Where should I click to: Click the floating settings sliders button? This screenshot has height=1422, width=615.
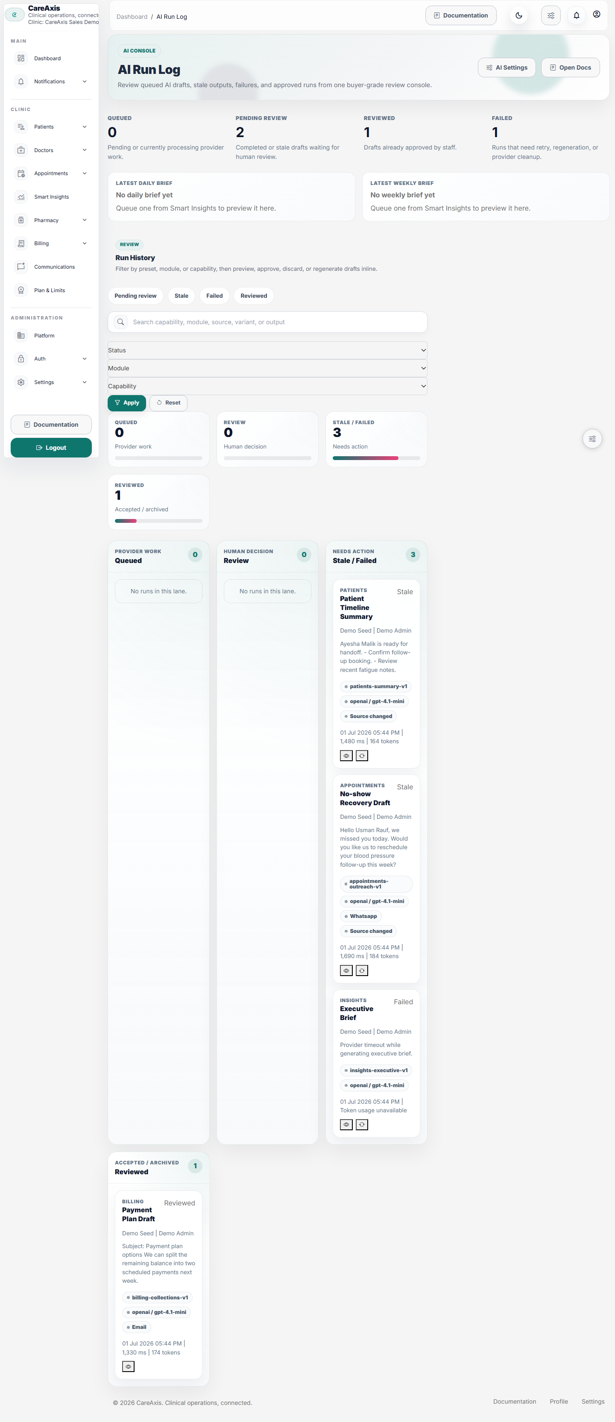[x=592, y=439]
